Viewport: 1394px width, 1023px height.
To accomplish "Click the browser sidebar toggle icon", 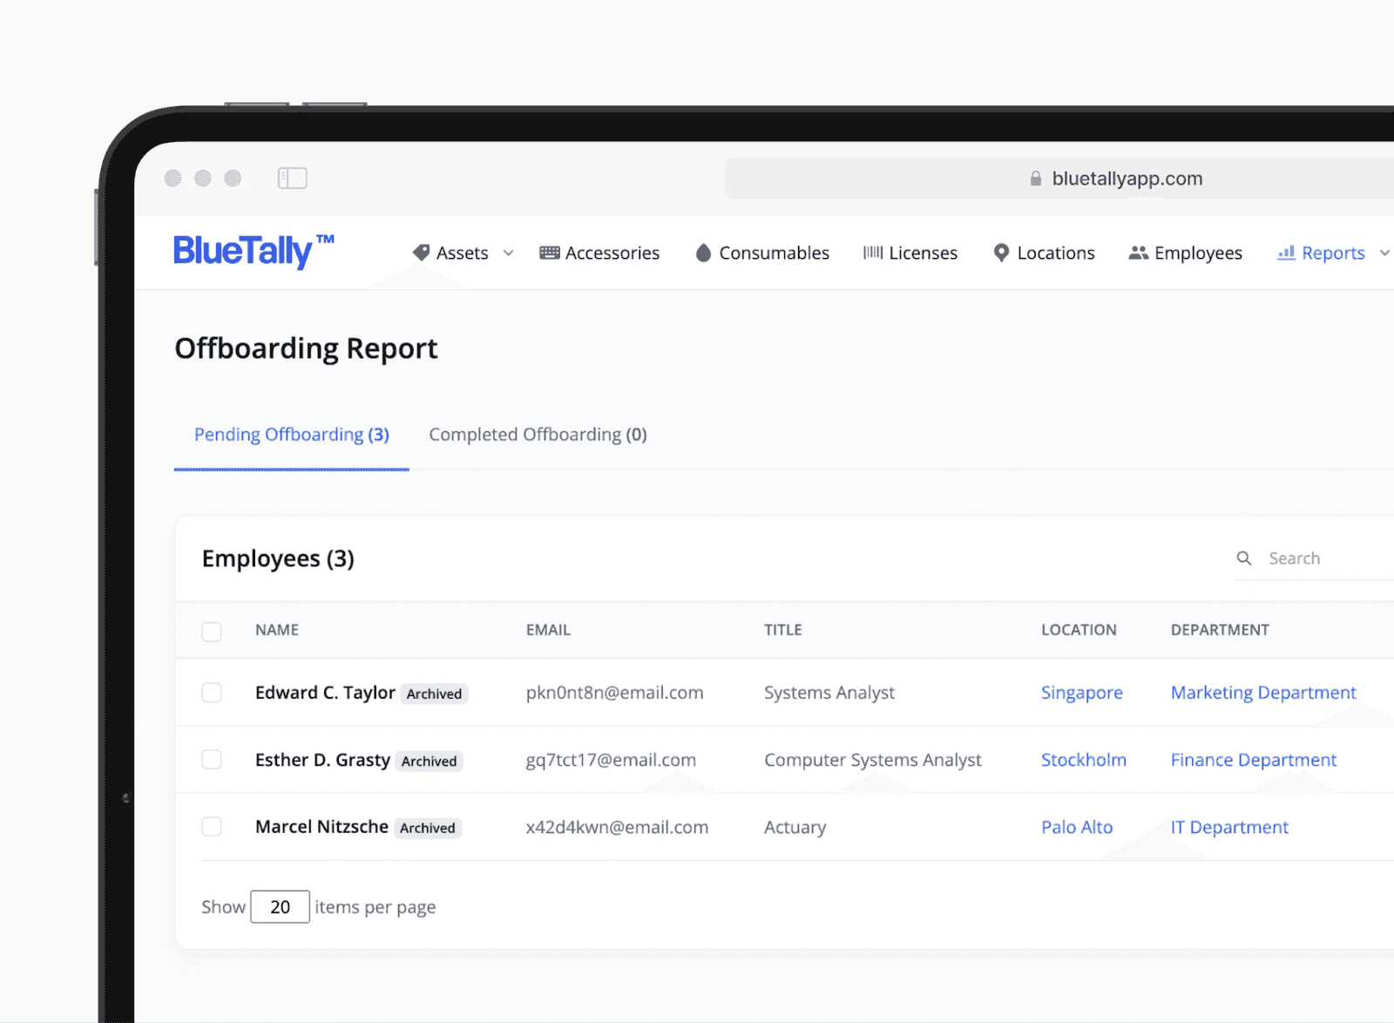I will point(293,178).
